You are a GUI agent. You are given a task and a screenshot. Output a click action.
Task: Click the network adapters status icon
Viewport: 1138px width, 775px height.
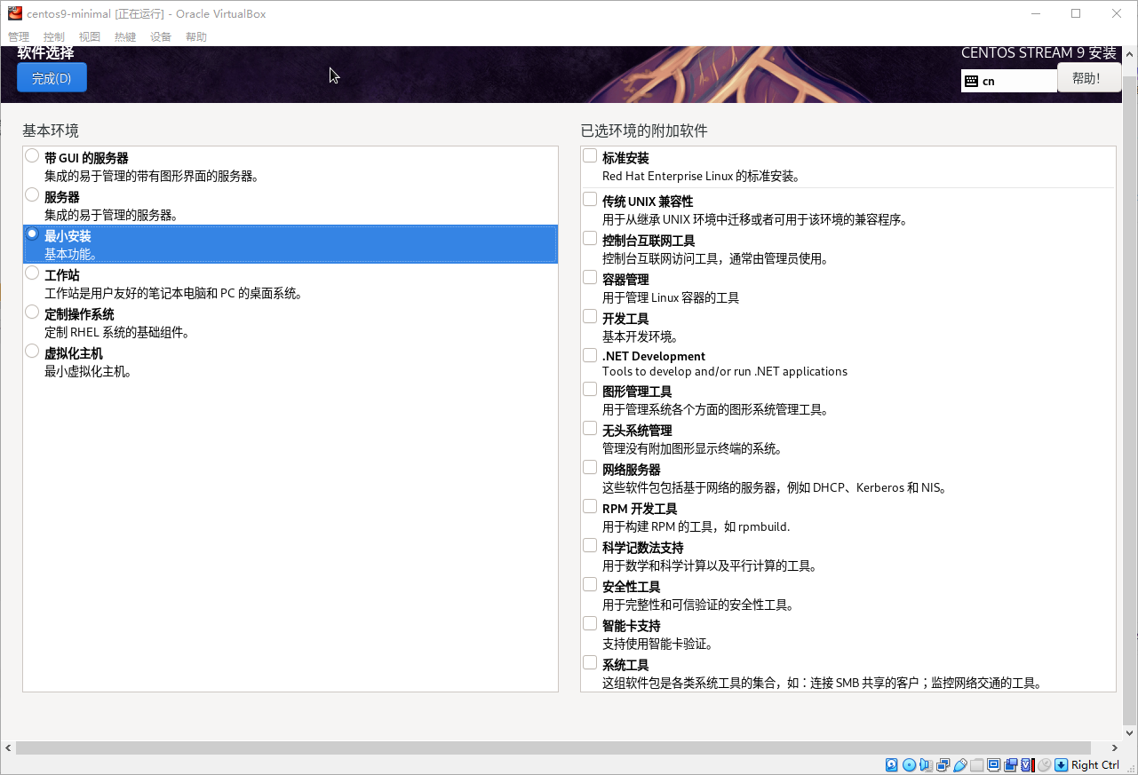(x=943, y=765)
